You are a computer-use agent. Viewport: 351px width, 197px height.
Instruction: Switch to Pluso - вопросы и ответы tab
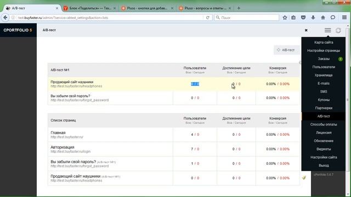(205, 8)
